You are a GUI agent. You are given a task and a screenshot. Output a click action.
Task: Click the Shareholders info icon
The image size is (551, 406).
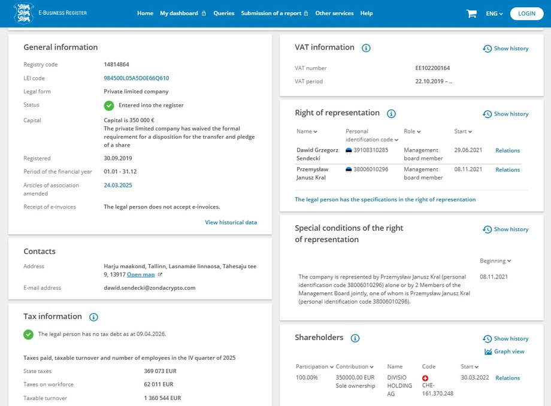(355, 338)
